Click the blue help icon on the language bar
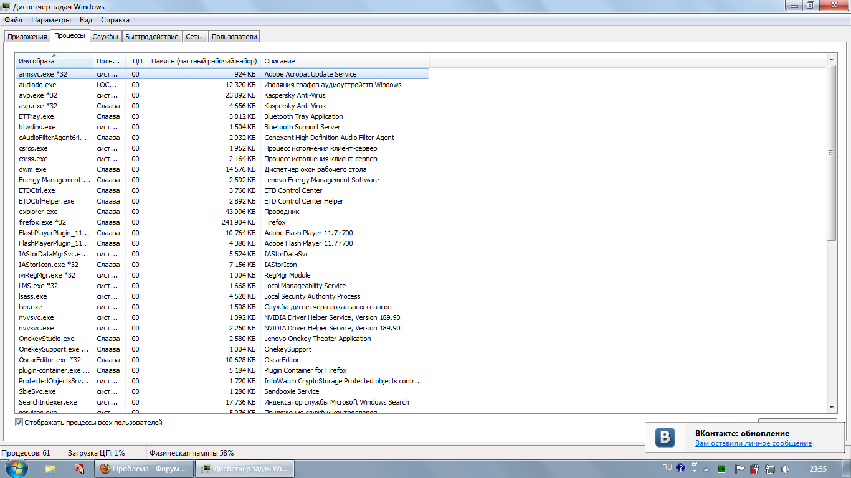The width and height of the screenshot is (851, 478). (681, 467)
